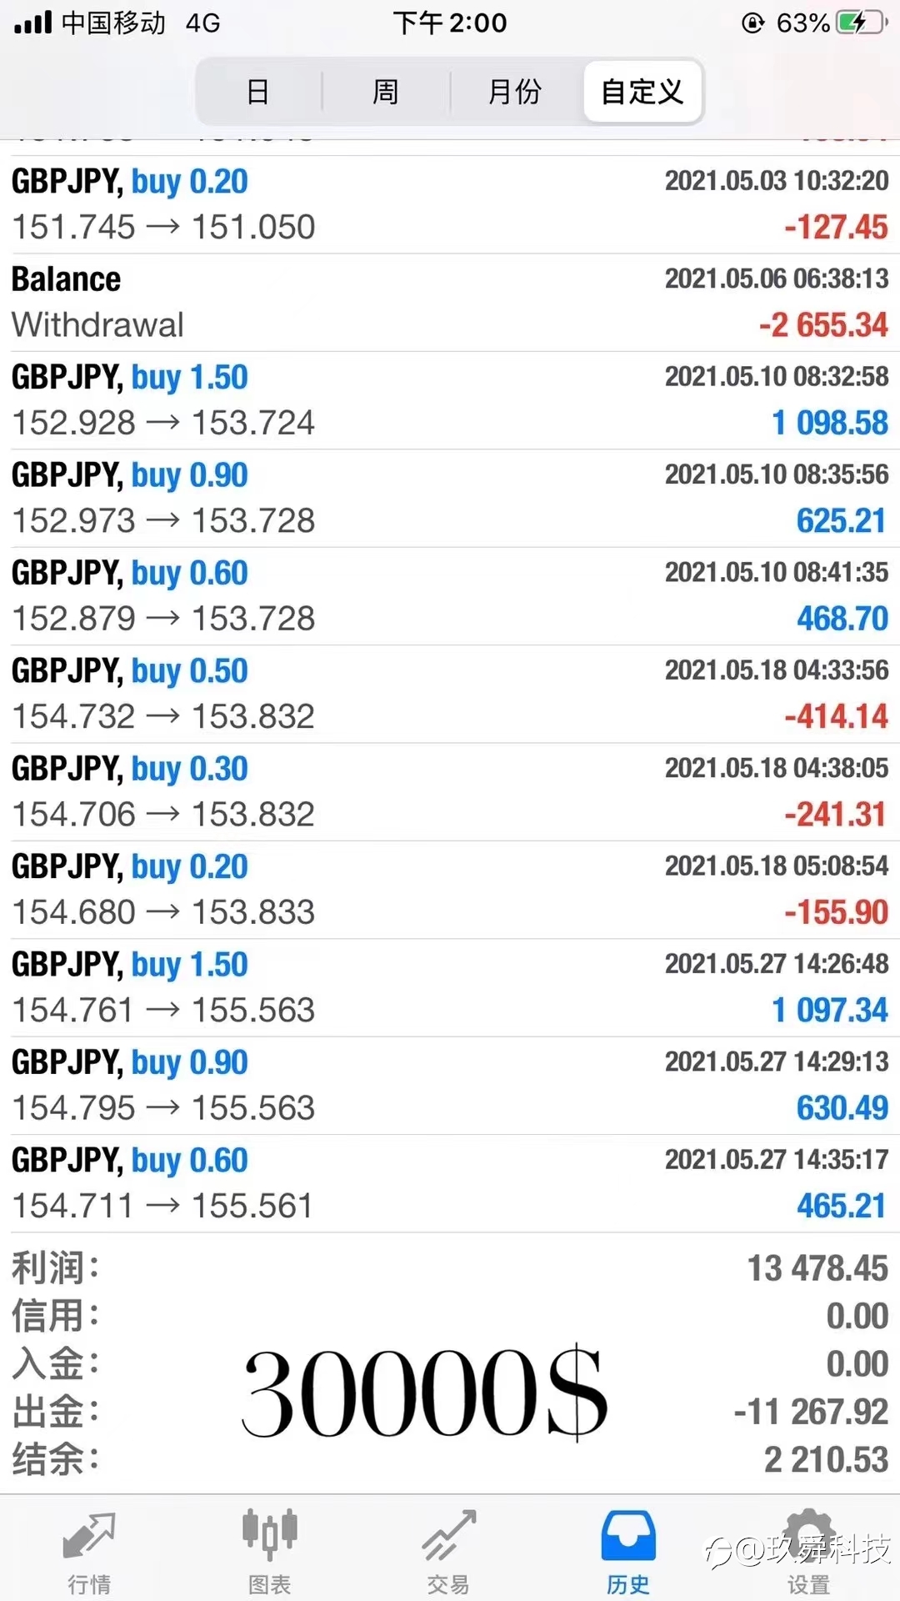Open the 行情 quotes tab icon
The image size is (900, 1601).
pos(89,1535)
